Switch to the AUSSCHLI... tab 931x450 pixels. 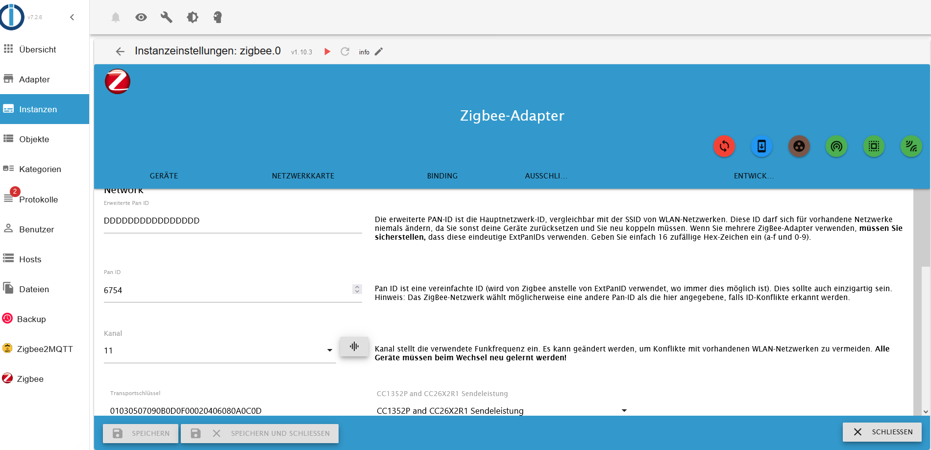(x=546, y=175)
